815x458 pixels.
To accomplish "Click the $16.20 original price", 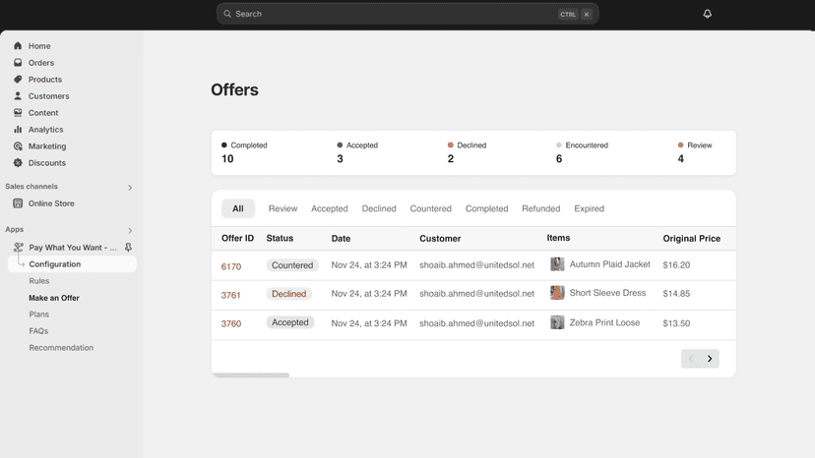I will (676, 264).
